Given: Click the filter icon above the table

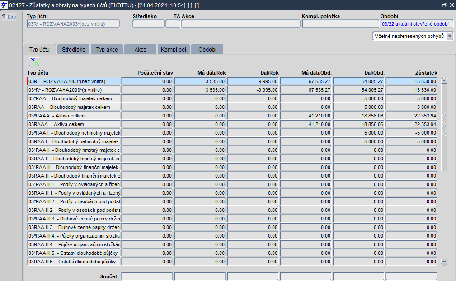Looking at the screenshot, I should pos(34,61).
